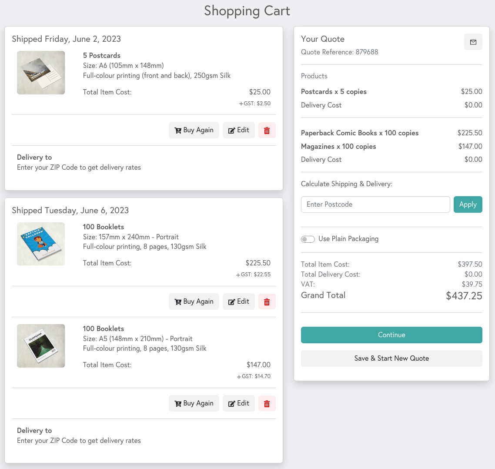Open the Suspense magazine booklet thumbnail
The height and width of the screenshot is (469, 495).
[41, 346]
